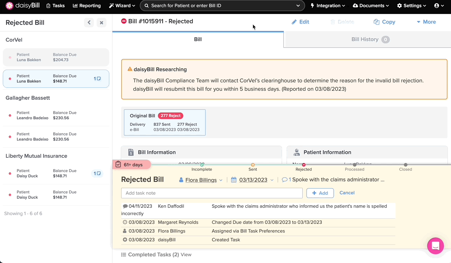Open the Flora Billings assignee dropdown
The image size is (451, 263).
click(201, 180)
